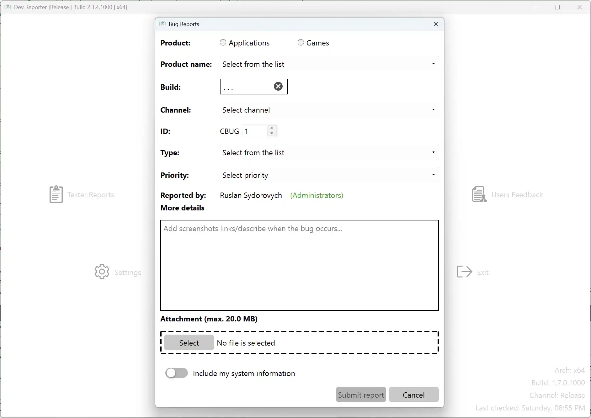Enable Include my system information toggle
591x418 pixels.
tap(177, 373)
